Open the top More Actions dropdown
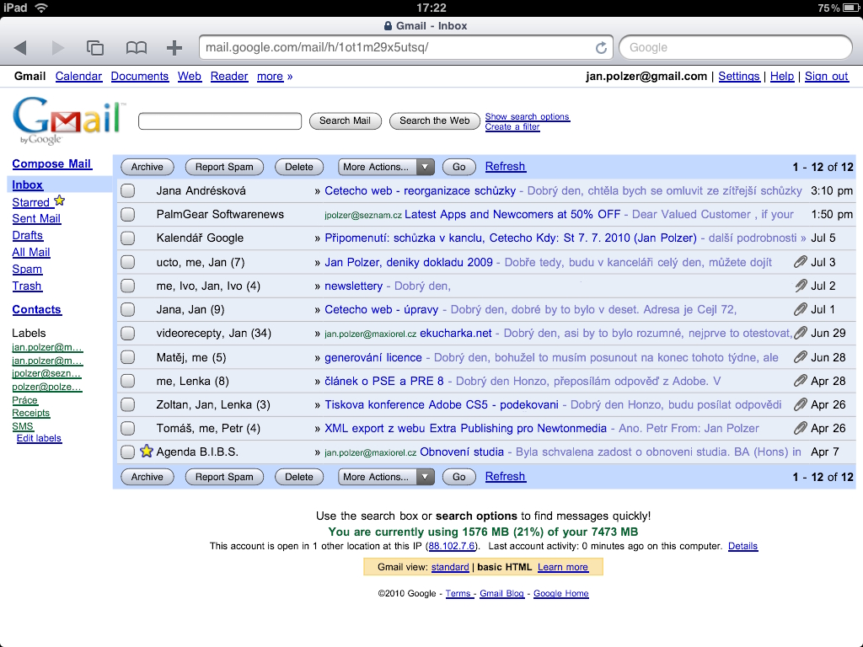863x647 pixels. pos(386,167)
